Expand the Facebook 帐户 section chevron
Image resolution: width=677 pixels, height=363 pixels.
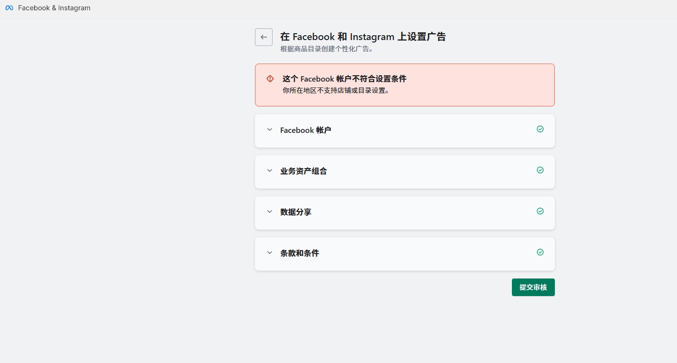[x=270, y=130]
